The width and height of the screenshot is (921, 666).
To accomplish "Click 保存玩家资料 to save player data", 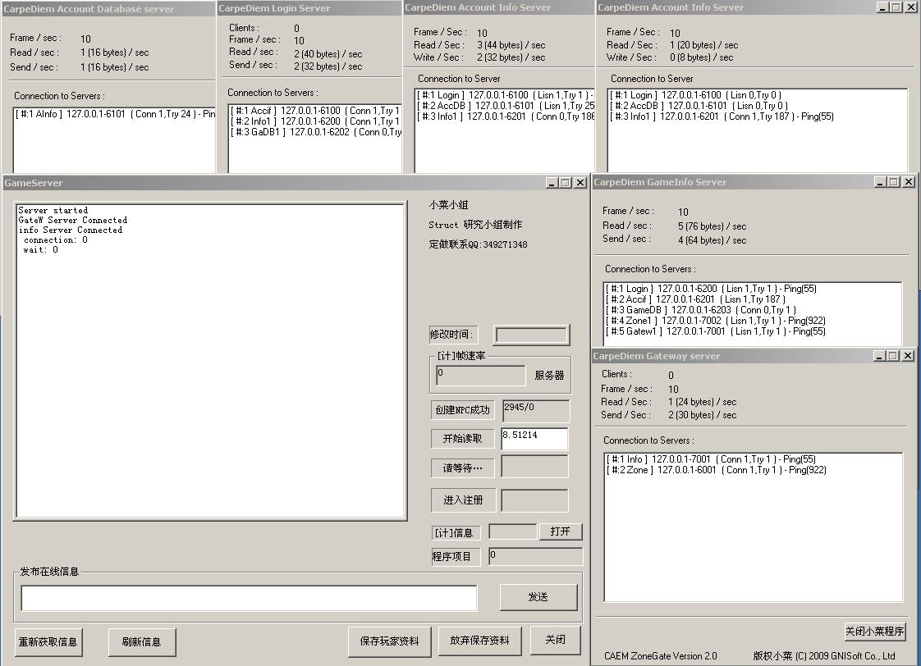I will (x=389, y=641).
